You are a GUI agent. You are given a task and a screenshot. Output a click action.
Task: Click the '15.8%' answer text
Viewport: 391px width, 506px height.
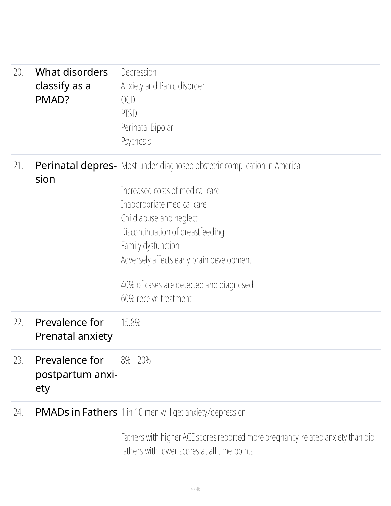pyautogui.click(x=130, y=323)
